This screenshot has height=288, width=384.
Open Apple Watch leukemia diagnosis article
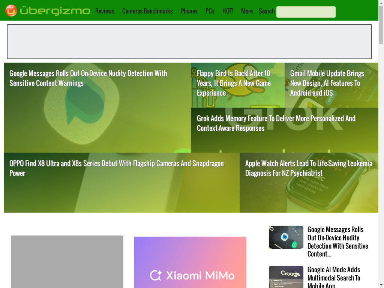pyautogui.click(x=309, y=168)
